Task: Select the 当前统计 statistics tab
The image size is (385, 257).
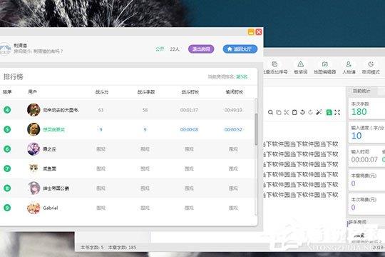Action: (361, 91)
